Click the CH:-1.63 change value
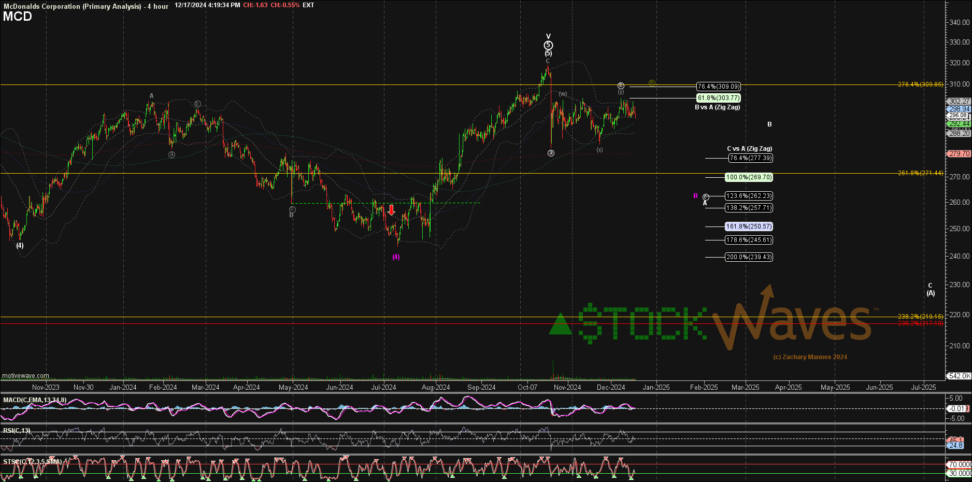The height and width of the screenshot is (482, 972). [x=255, y=5]
